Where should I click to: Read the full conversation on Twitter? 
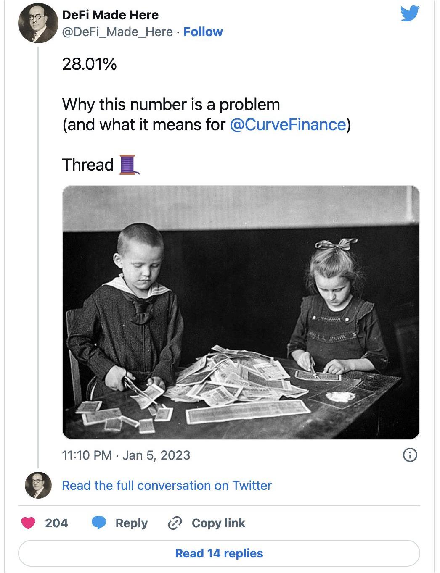point(167,486)
